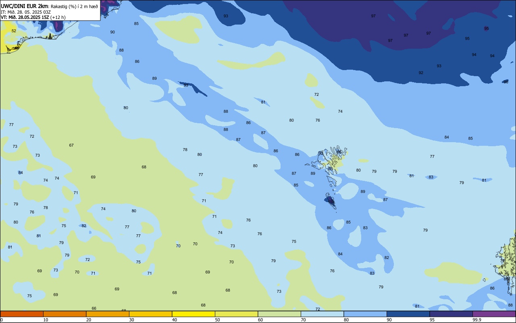Click the 70–80 pale blue legend swatch
Screen dimensions: 516x323
click(x=322, y=314)
